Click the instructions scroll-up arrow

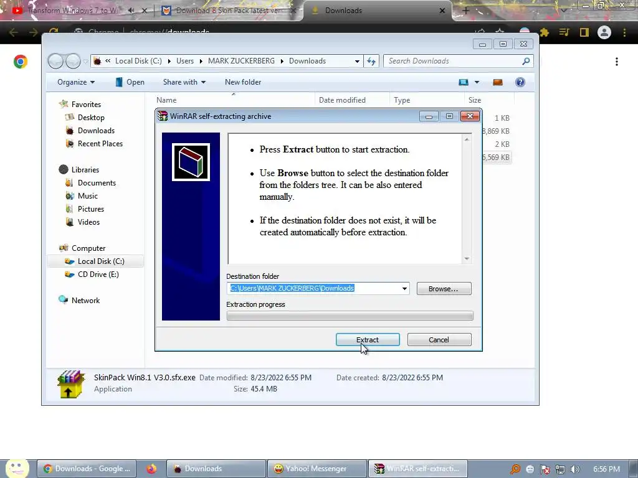pos(467,139)
